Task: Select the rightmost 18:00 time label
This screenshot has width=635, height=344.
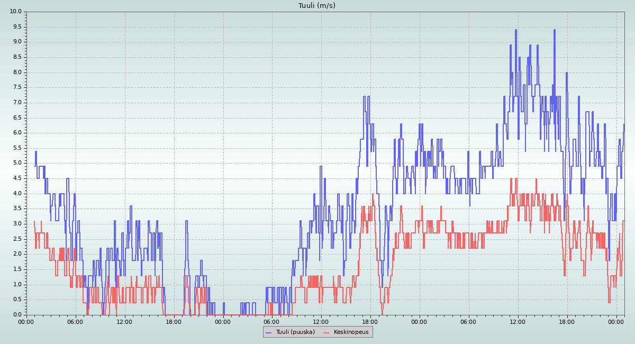Action: [567, 321]
